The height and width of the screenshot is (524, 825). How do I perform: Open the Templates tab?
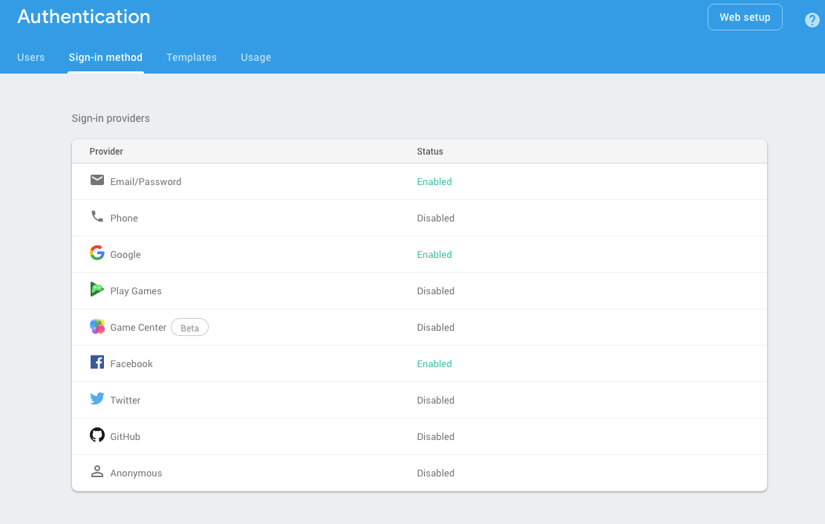[x=192, y=57]
